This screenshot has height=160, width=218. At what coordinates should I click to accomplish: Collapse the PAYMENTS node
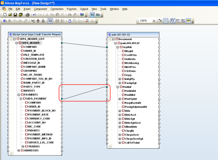point(19,95)
